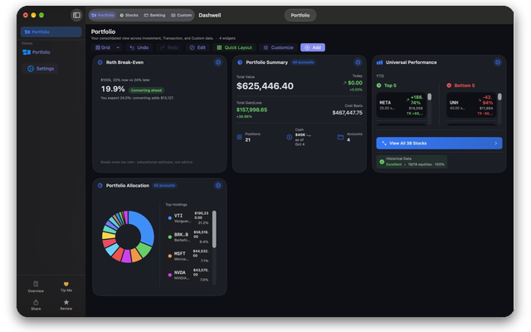This screenshot has height=332, width=531.
Task: Open Overview at sidebar bottom
Action: pyautogui.click(x=36, y=286)
